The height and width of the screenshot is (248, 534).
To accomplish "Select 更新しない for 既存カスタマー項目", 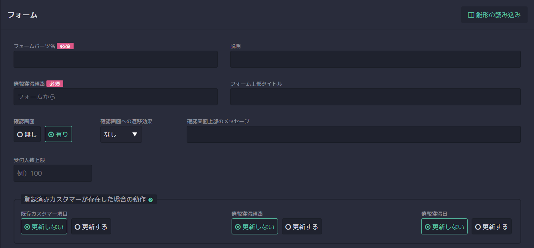I will click(44, 226).
